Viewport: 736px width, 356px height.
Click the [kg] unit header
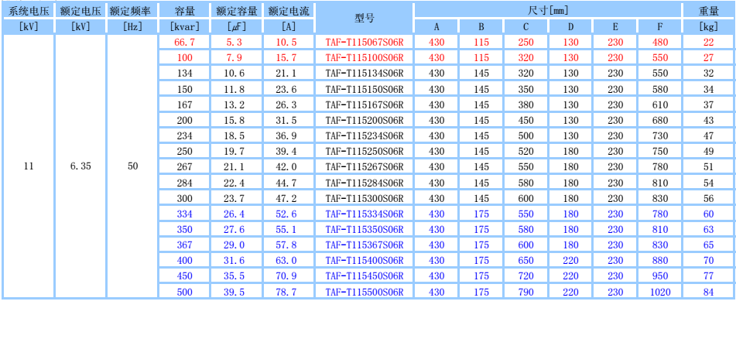click(709, 27)
